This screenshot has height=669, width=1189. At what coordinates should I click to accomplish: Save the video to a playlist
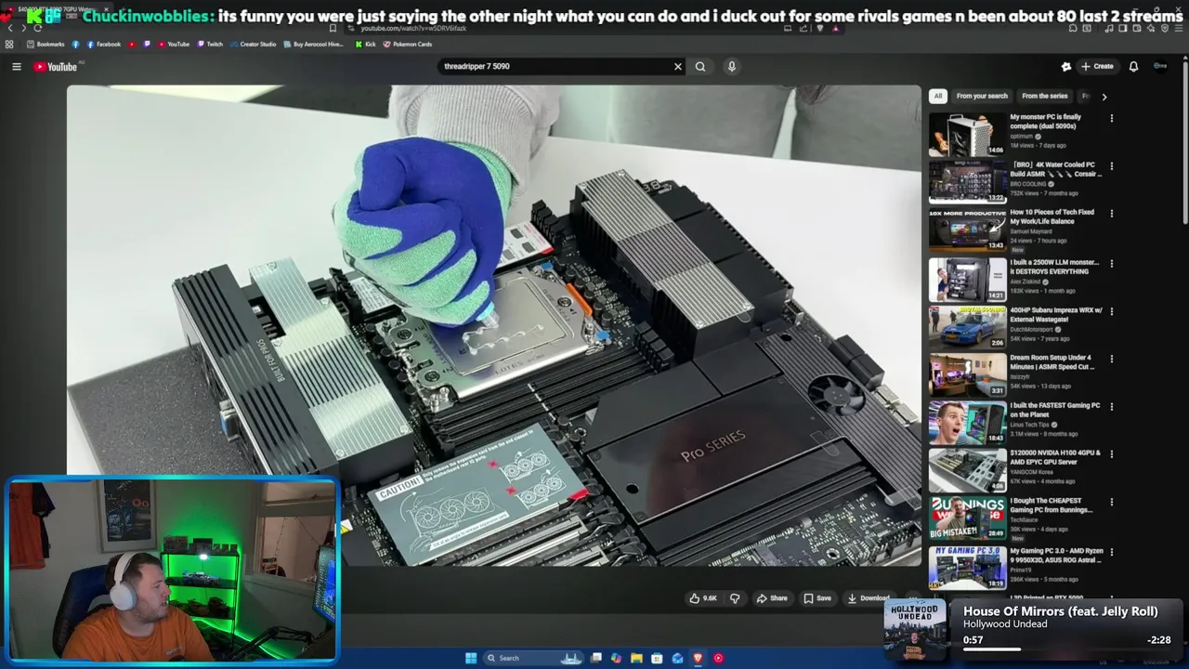[x=817, y=598]
